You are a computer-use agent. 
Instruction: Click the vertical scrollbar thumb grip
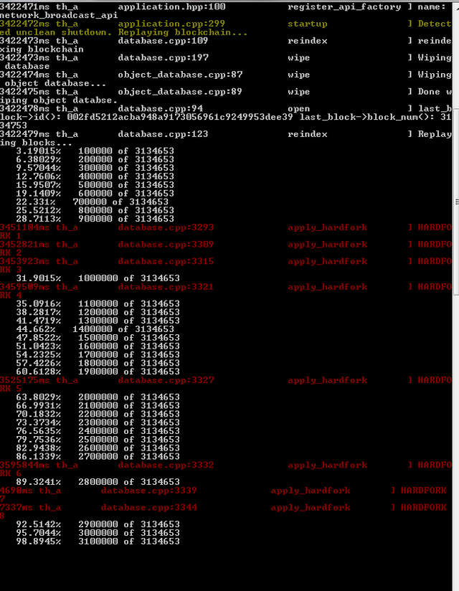point(456,202)
